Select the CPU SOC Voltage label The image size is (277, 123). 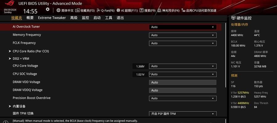[25, 74]
